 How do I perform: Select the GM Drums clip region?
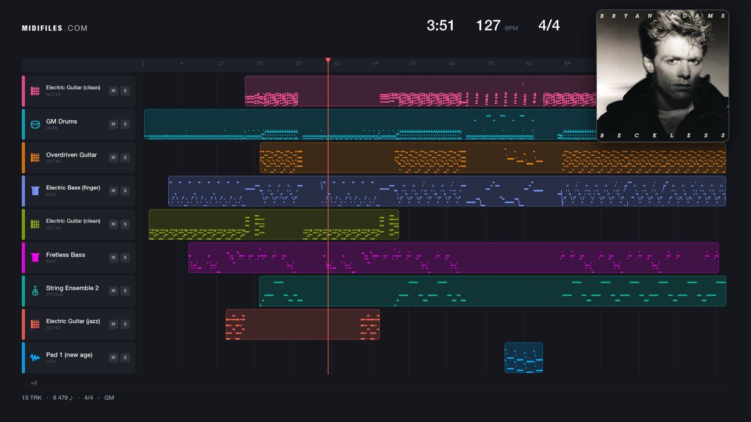pyautogui.click(x=370, y=124)
